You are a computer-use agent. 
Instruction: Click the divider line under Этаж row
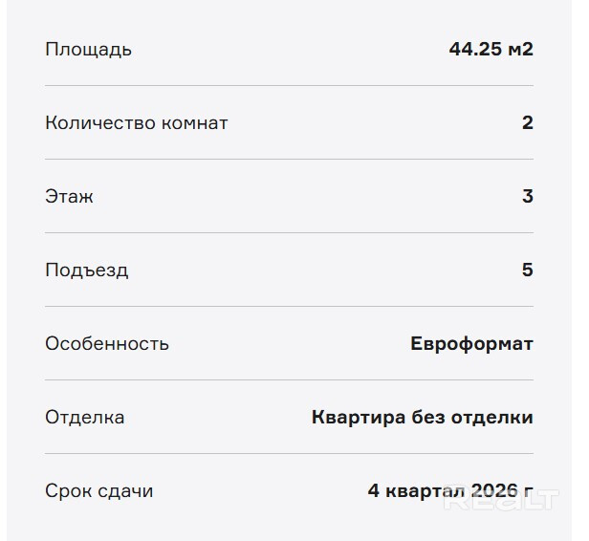tap(289, 232)
